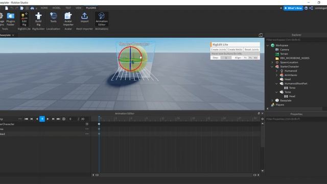Expand the SpawnLocation node
Screen dimensions: 327x184
[272, 62]
